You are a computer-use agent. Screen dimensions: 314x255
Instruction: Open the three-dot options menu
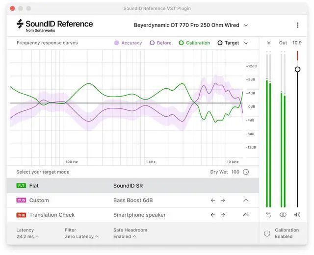pos(297,25)
